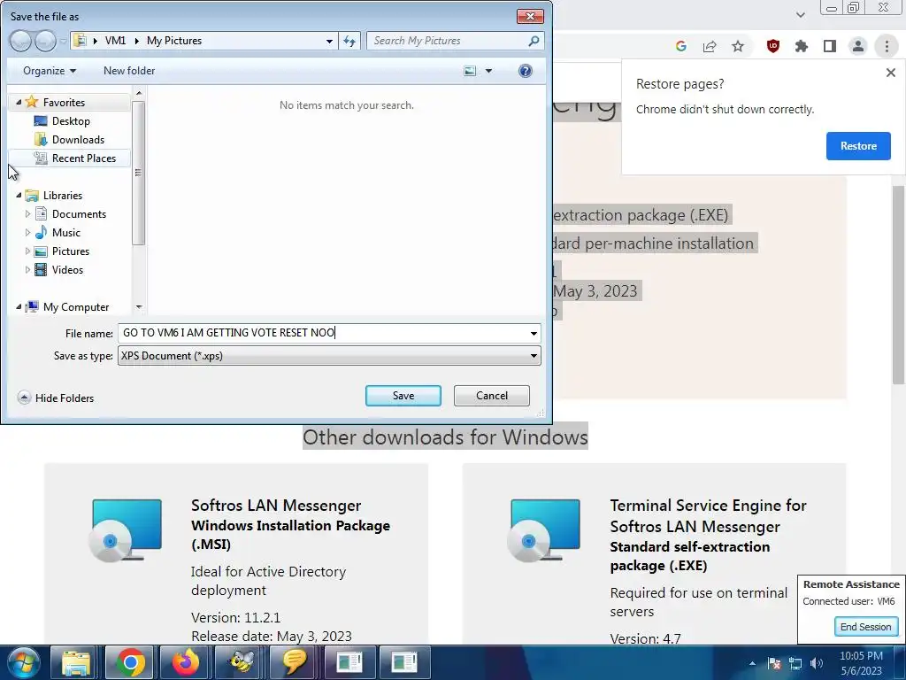Open the address path history dropdown
This screenshot has height=680, width=906.
coord(329,41)
